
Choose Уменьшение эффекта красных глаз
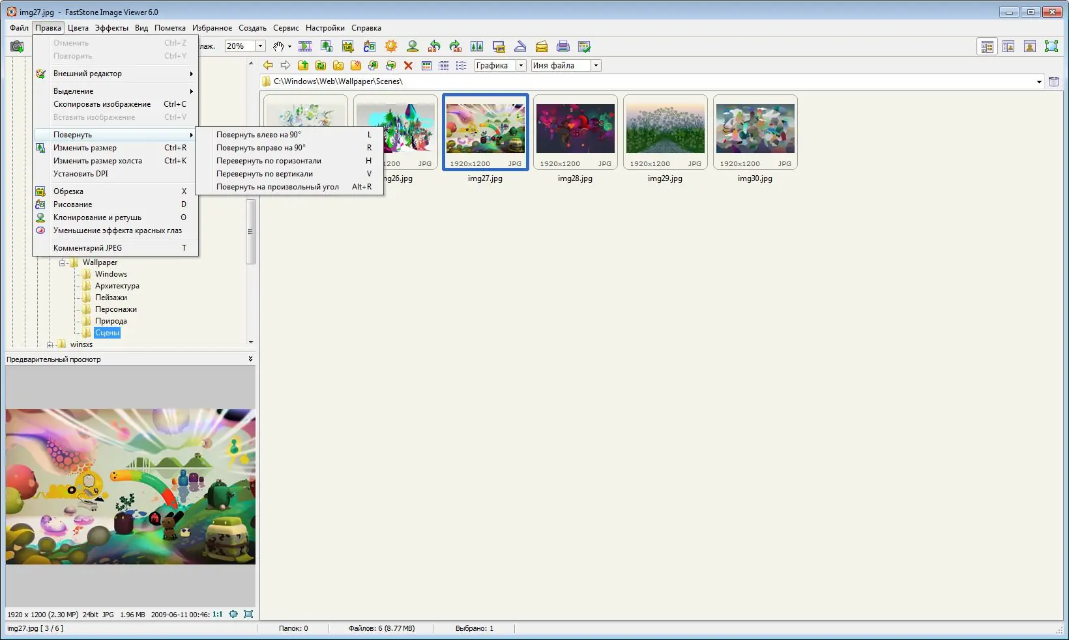click(115, 230)
